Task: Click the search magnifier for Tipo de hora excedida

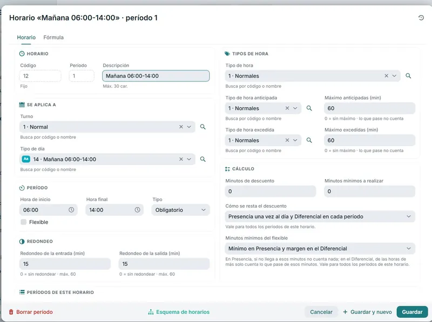Action: 309,140
